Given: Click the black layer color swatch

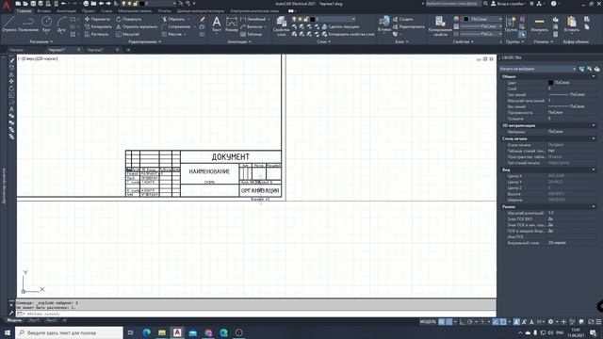Looking at the screenshot, I should (313, 19).
